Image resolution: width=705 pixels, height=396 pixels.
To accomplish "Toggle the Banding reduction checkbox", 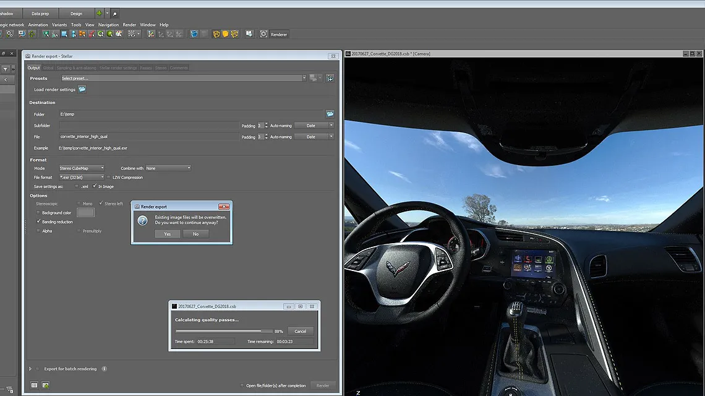I will click(x=38, y=222).
